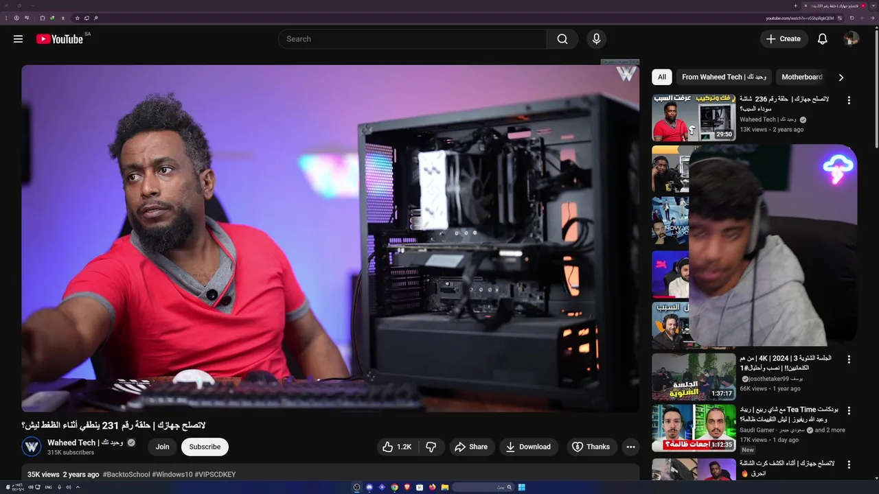The width and height of the screenshot is (879, 494).
Task: Open the YouTube guide hamburger menu
Action: tap(18, 39)
